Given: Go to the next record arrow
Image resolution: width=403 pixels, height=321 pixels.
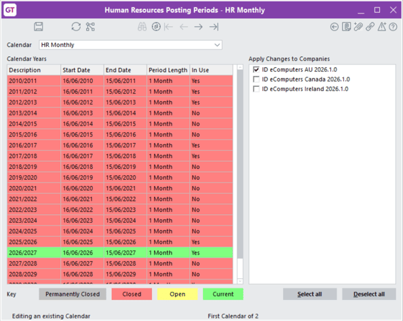Looking at the screenshot, I should (x=198, y=26).
